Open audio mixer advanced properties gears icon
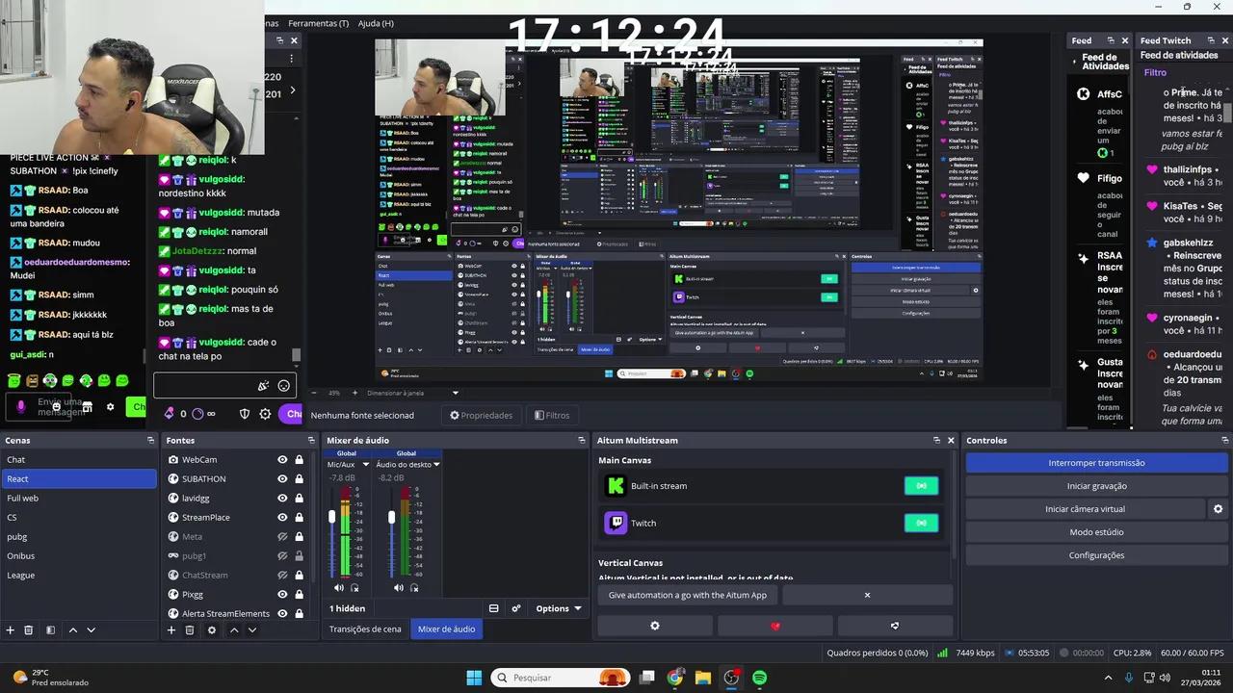The width and height of the screenshot is (1233, 693). [516, 608]
